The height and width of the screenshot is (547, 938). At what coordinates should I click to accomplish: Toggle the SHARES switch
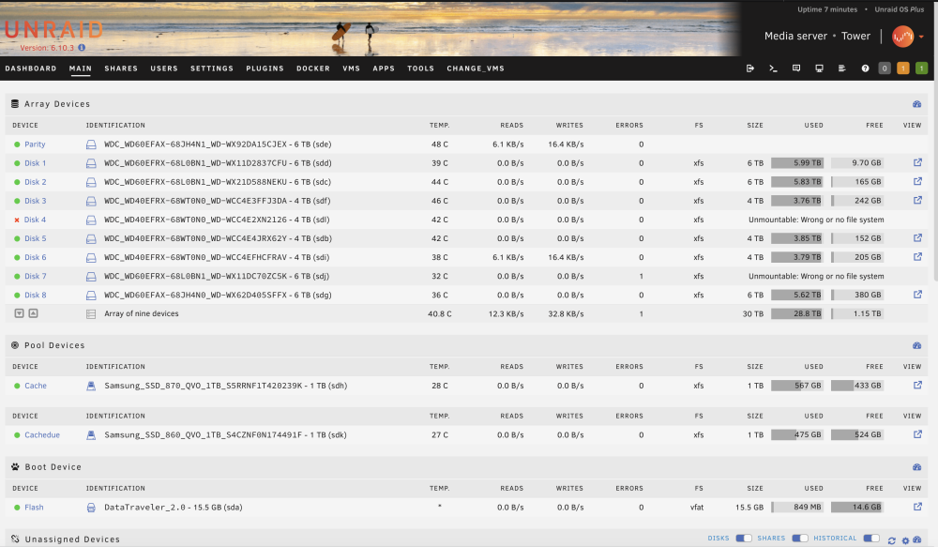[800, 538]
